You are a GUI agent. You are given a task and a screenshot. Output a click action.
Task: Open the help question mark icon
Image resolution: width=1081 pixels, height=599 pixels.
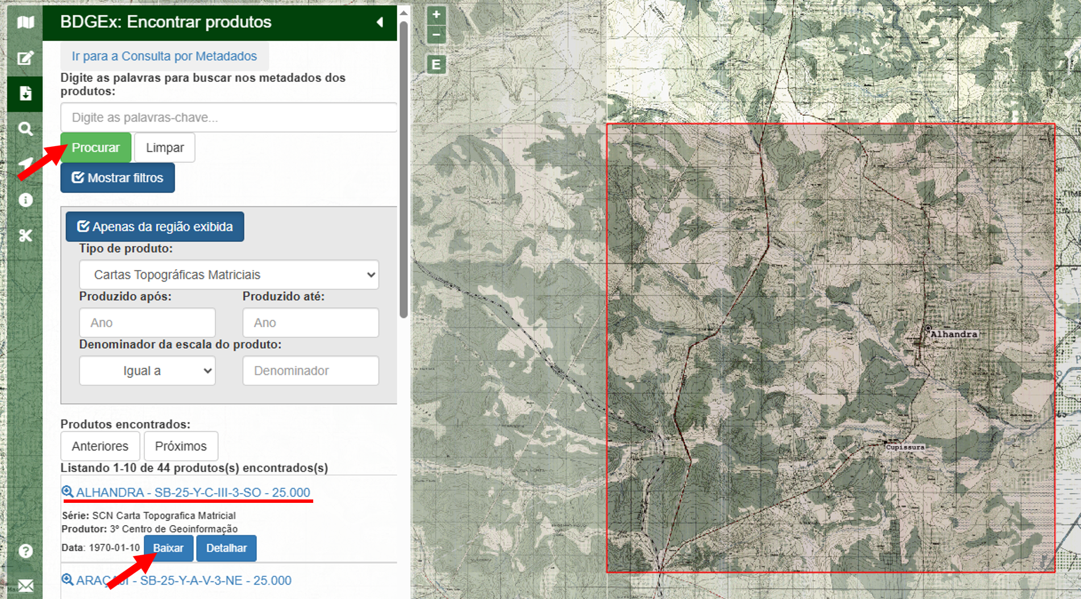[x=26, y=551]
